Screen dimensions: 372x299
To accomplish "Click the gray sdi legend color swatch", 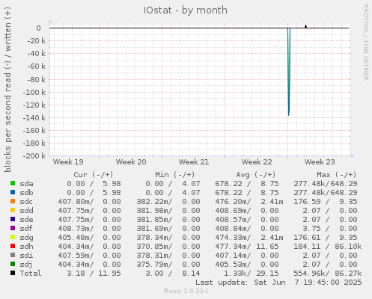I will click(x=13, y=255).
